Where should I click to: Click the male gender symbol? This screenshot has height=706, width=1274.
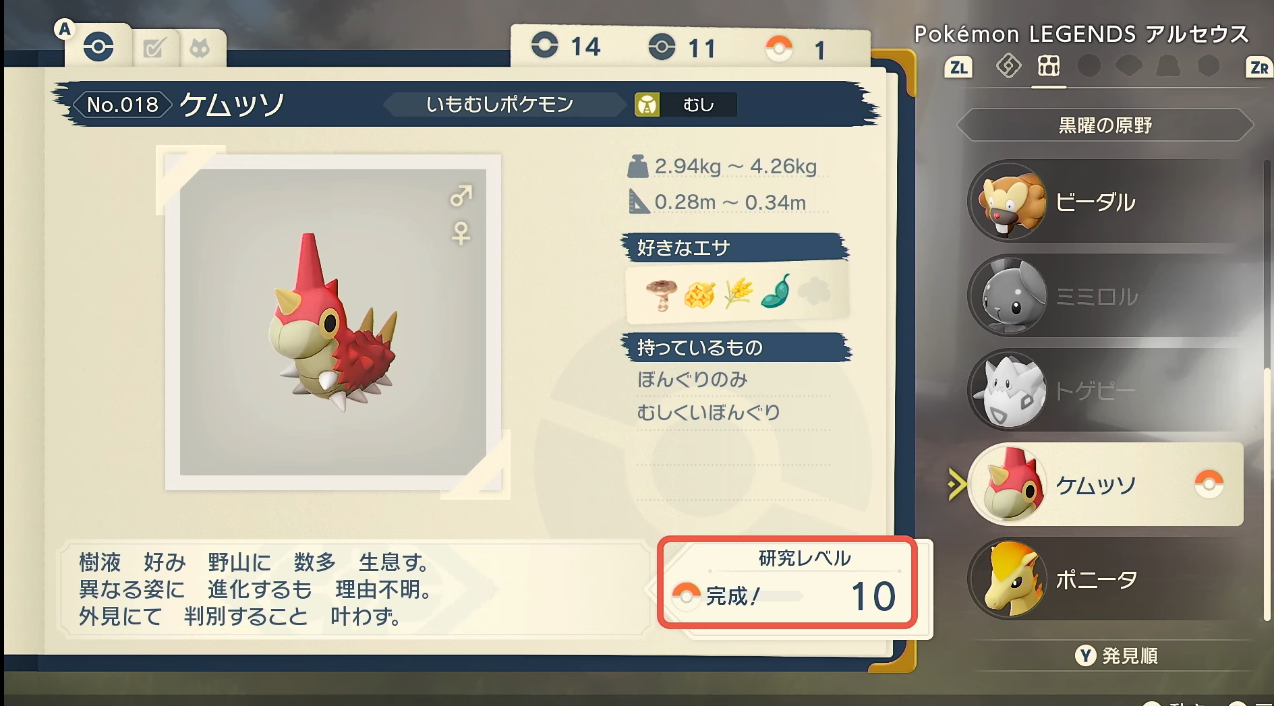[461, 196]
